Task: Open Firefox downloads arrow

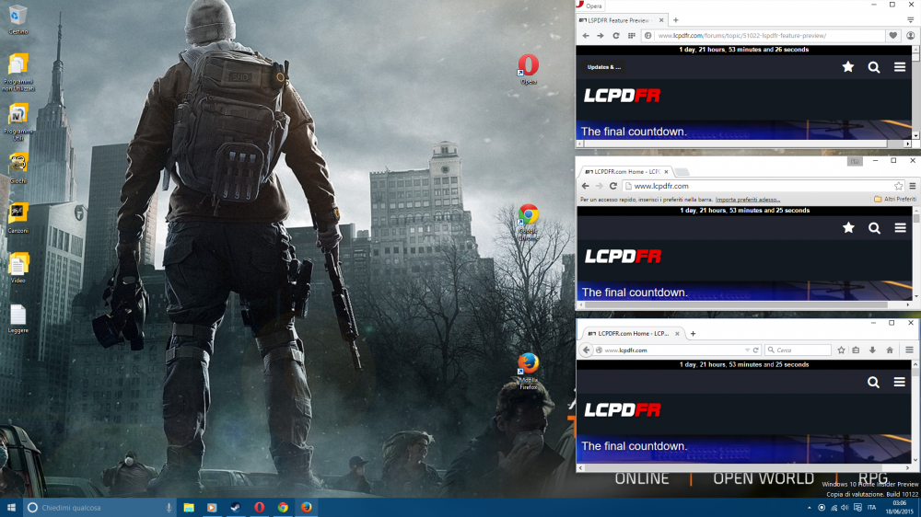Action: click(873, 350)
